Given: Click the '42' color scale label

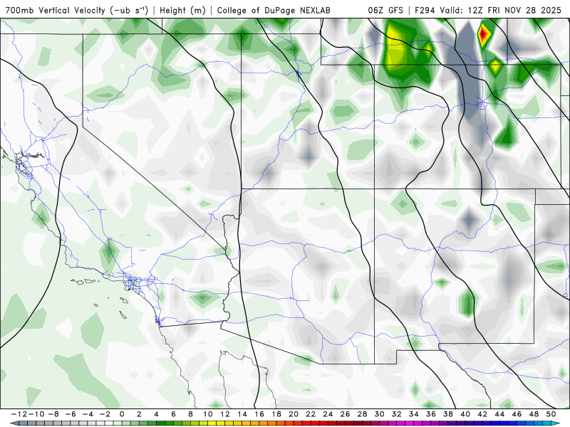Looking at the screenshot, I should pos(482,414).
